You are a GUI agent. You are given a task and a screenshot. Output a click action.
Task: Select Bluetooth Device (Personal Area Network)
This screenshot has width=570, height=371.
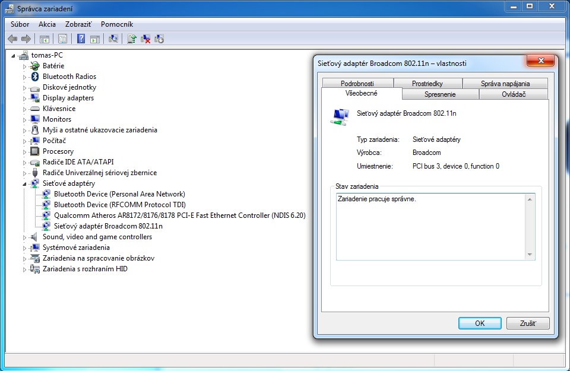[x=119, y=194]
